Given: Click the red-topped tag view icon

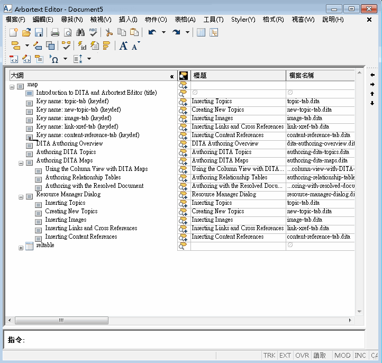Looking at the screenshot, I should (x=14, y=59).
